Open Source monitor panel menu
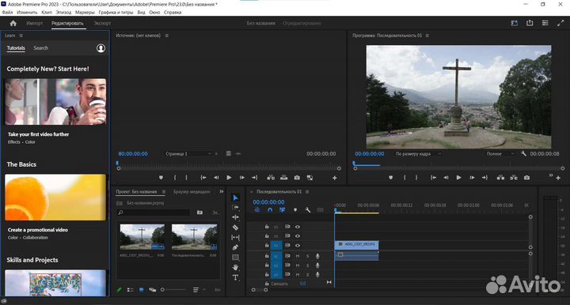The image size is (570, 305). (167, 36)
